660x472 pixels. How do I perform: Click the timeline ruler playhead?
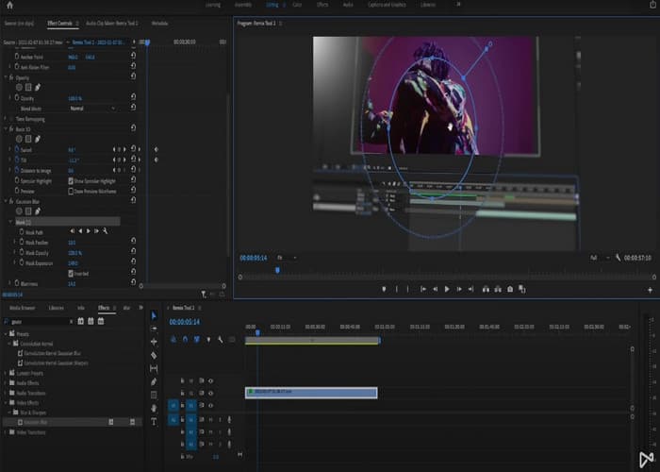pyautogui.click(x=257, y=332)
